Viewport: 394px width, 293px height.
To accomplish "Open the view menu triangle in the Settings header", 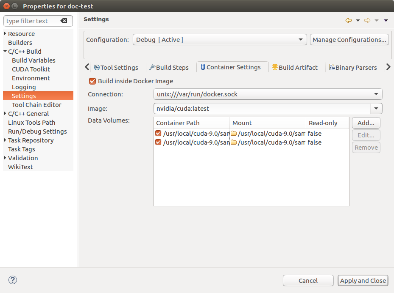I will 386,20.
